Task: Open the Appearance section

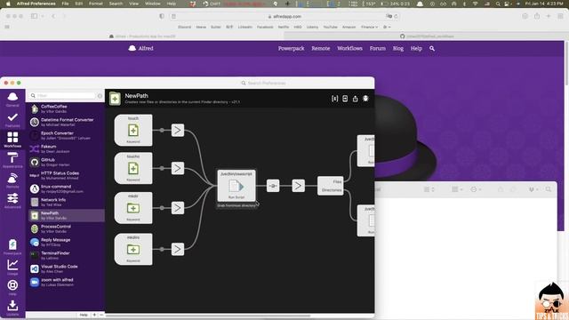Action: pos(12,160)
